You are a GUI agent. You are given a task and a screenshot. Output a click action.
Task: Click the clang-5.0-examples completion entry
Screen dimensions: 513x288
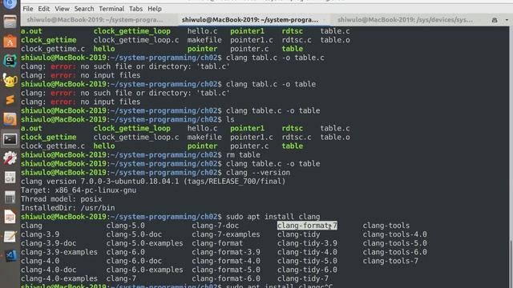[144, 243]
